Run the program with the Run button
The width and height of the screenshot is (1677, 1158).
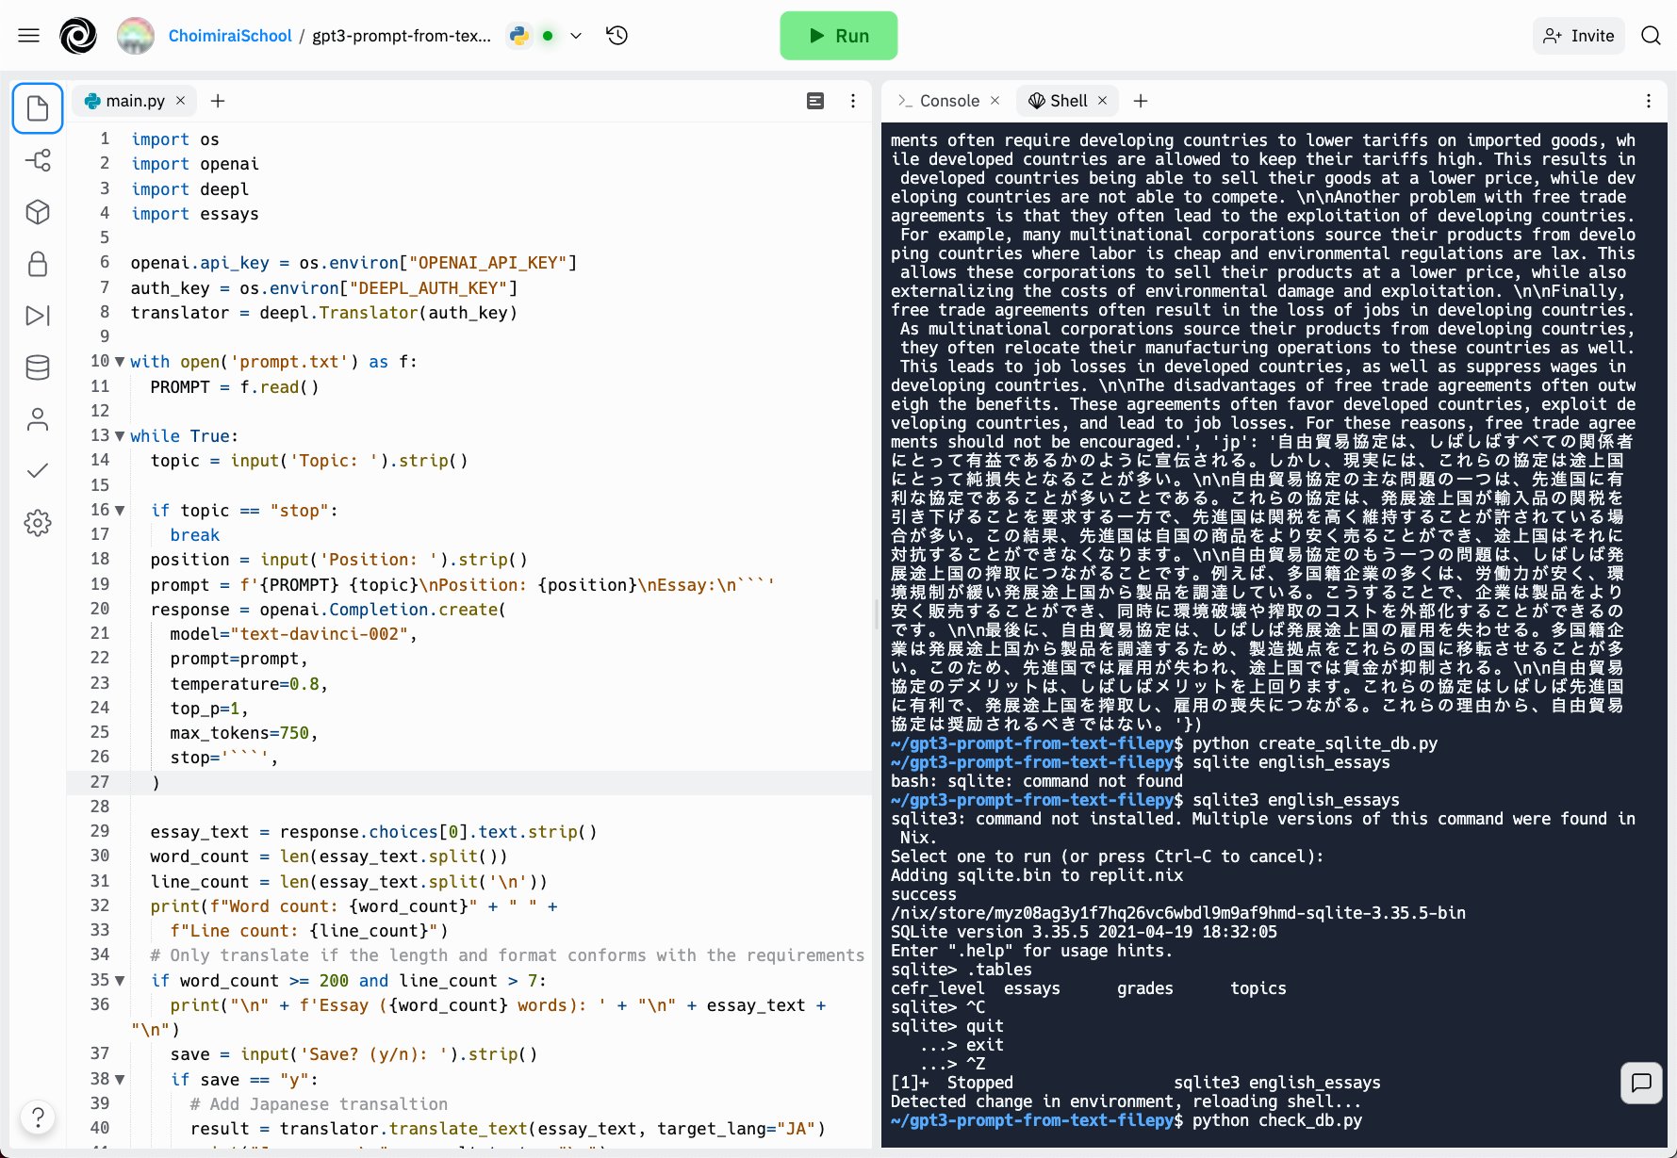pyautogui.click(x=839, y=36)
